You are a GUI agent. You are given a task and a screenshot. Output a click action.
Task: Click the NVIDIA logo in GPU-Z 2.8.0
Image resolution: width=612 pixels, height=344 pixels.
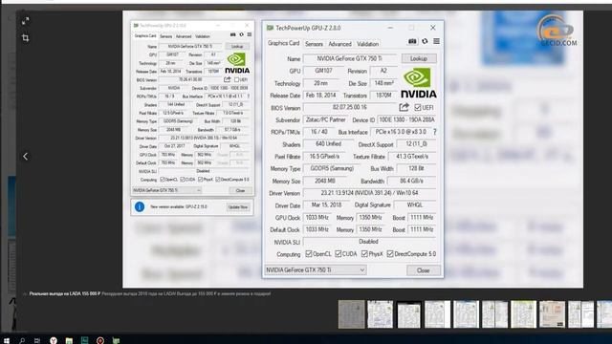pos(419,83)
